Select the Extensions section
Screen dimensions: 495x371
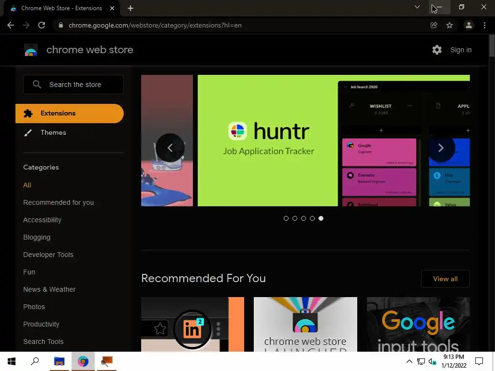[x=70, y=113]
